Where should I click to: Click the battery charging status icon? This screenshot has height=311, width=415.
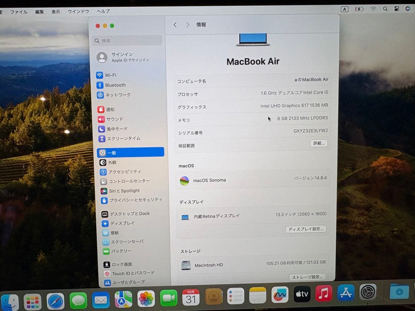(359, 9)
